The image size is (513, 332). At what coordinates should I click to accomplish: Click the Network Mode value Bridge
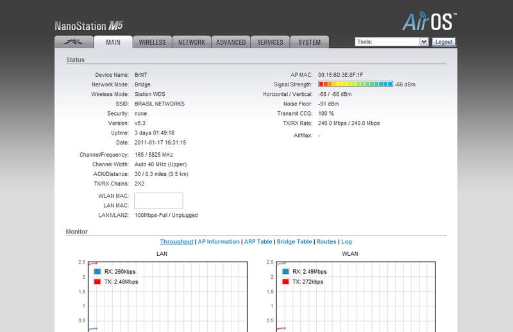coord(142,84)
